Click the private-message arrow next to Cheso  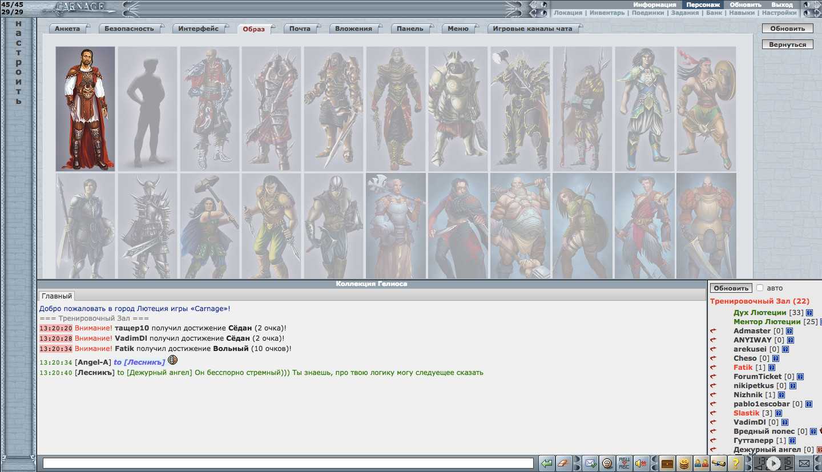coord(712,358)
